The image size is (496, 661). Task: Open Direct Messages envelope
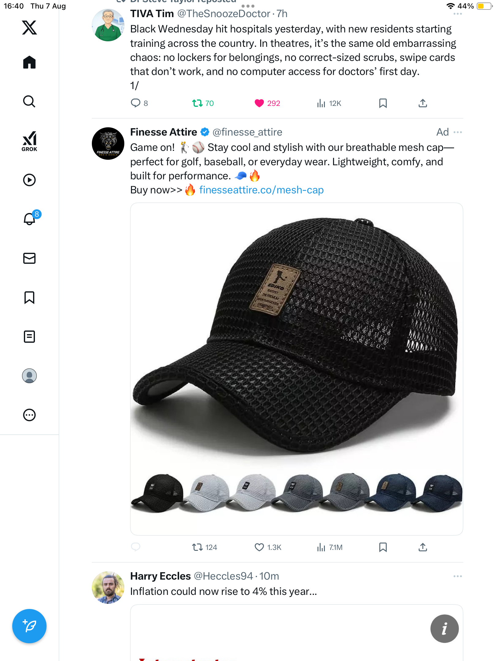coord(29,258)
